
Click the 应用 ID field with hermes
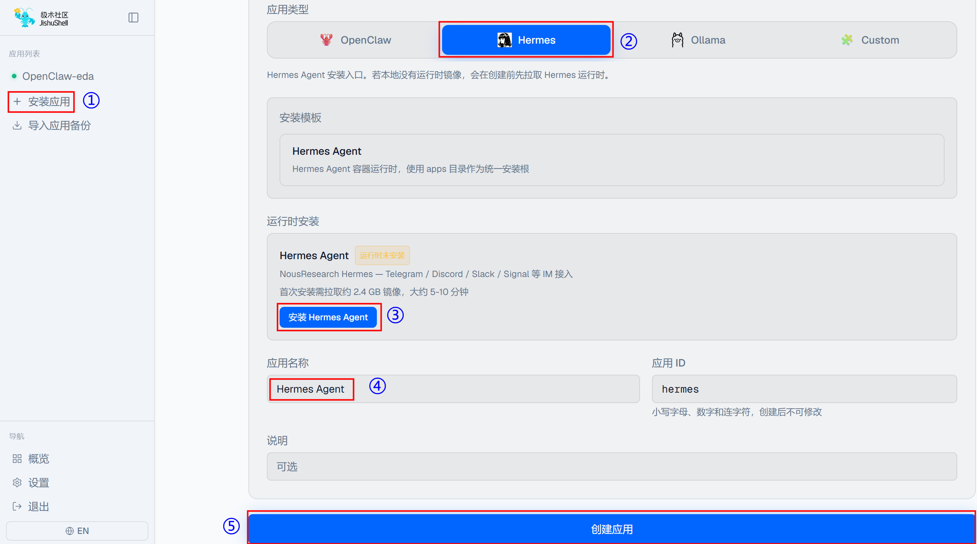pos(804,389)
